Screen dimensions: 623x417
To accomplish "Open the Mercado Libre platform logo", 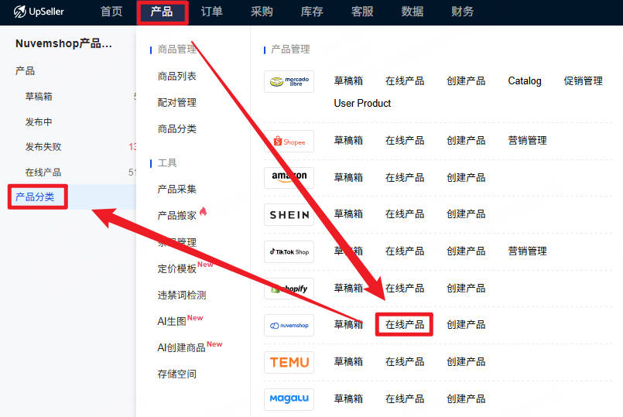I will point(289,81).
